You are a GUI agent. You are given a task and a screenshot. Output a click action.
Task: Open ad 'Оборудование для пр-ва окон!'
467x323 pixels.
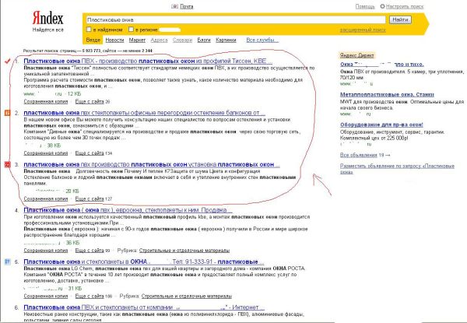(x=381, y=125)
